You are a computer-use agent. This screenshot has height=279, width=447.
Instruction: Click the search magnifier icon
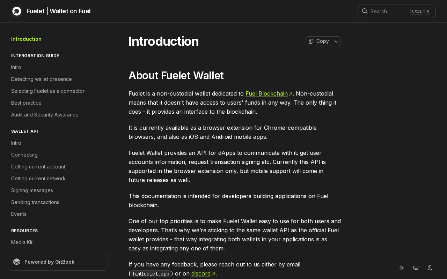click(x=365, y=11)
